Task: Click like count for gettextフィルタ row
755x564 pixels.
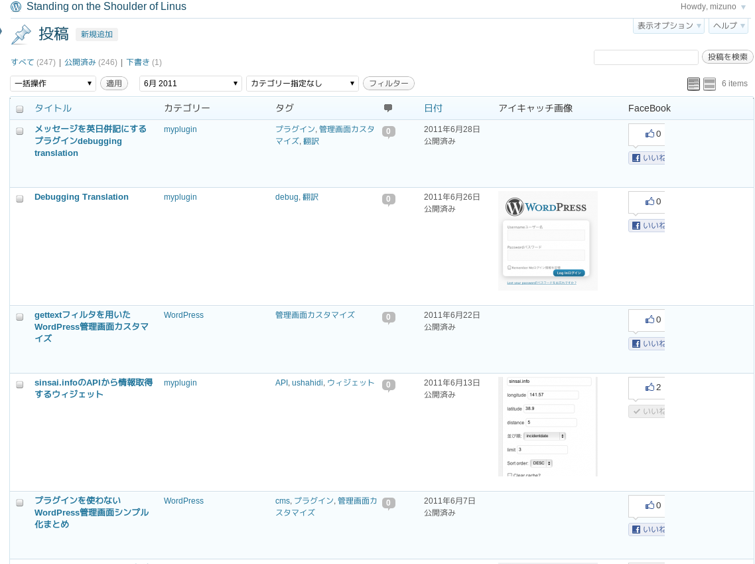Action: 647,320
